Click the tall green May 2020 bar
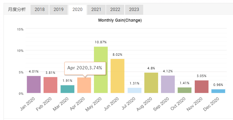 (x=101, y=70)
